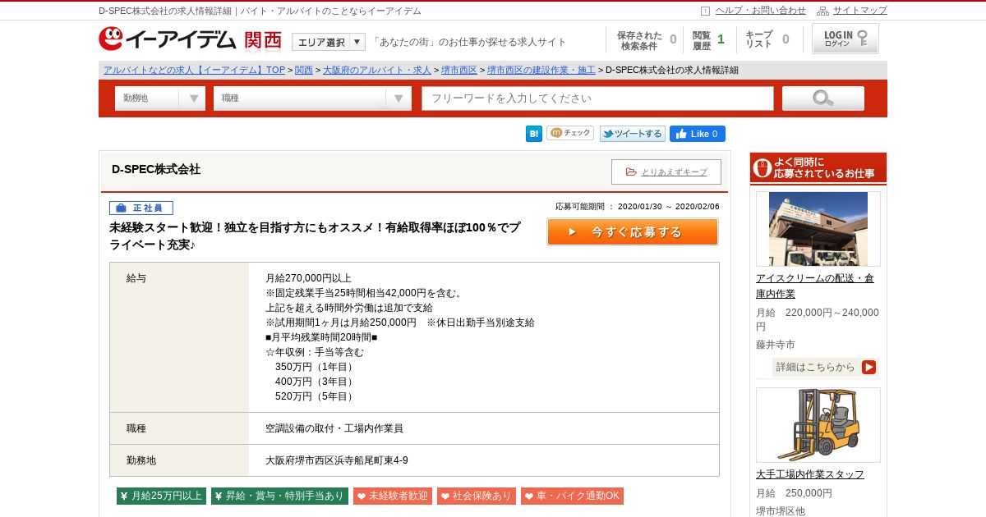The width and height of the screenshot is (986, 517).
Task: Click the magnifier search button
Action: pos(823,98)
